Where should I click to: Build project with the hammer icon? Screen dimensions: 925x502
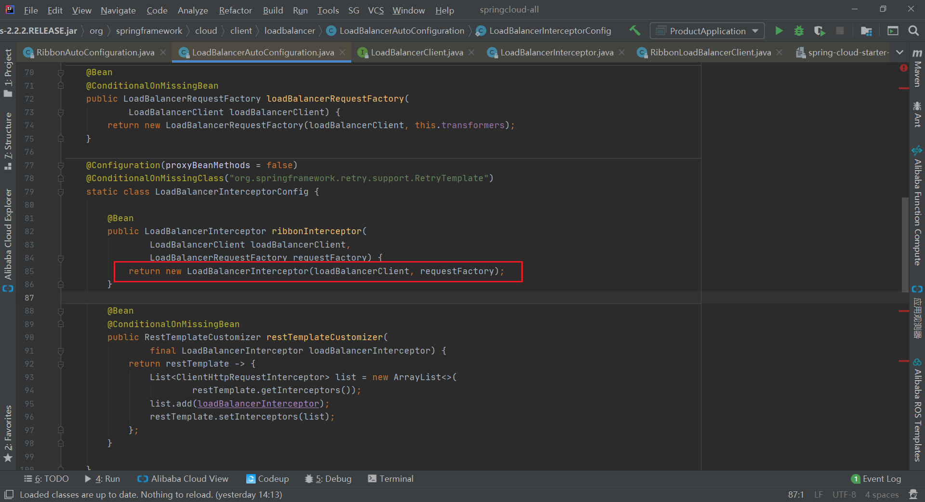tap(634, 31)
